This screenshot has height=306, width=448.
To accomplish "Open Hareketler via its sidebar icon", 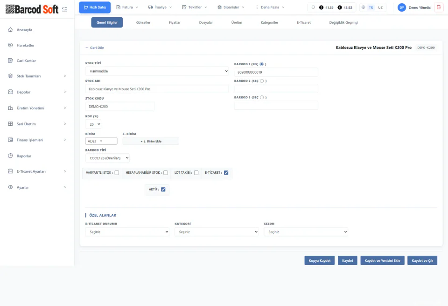I will coord(10,45).
